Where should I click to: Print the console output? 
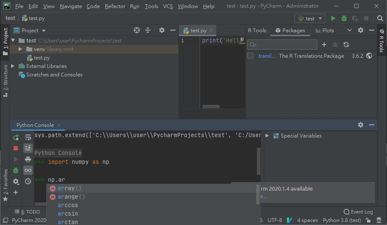coord(28,159)
